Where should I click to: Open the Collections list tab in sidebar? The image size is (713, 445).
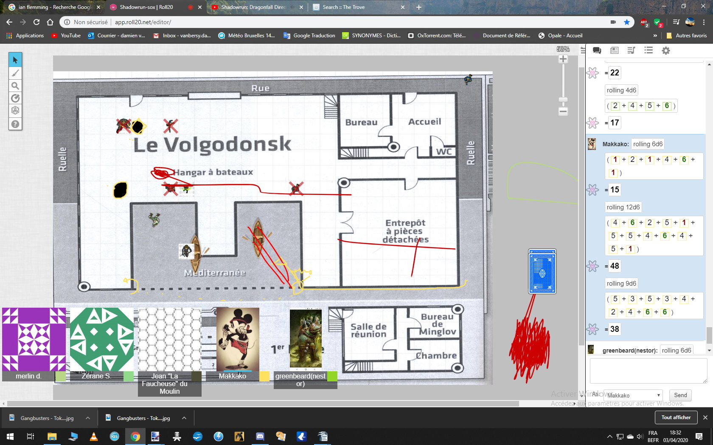648,50
